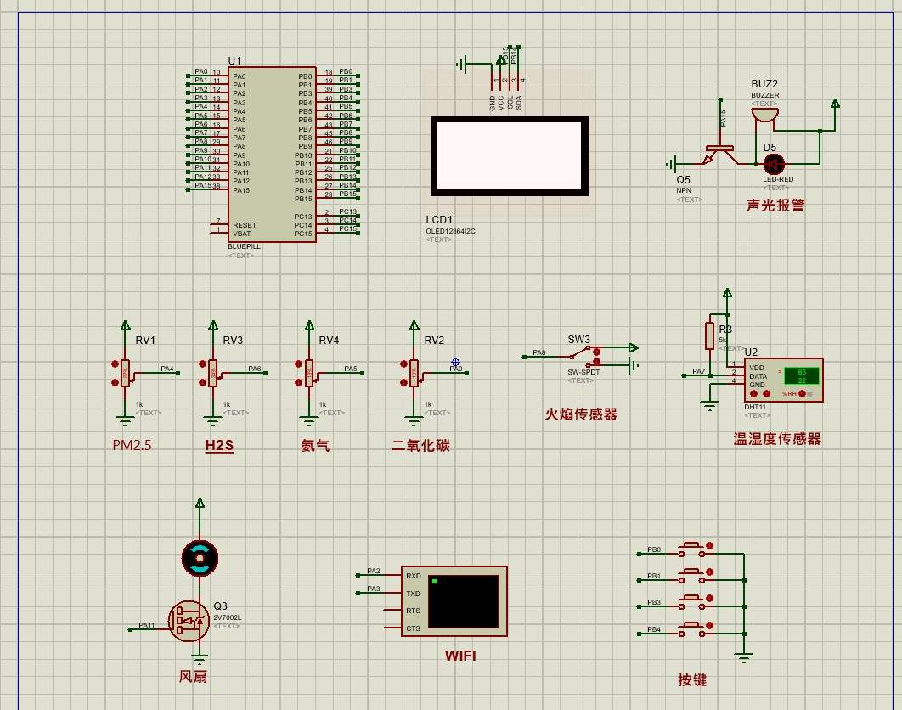The width and height of the screenshot is (902, 710).
Task: Click the ground symbol left of OLED pins
Action: [x=461, y=65]
